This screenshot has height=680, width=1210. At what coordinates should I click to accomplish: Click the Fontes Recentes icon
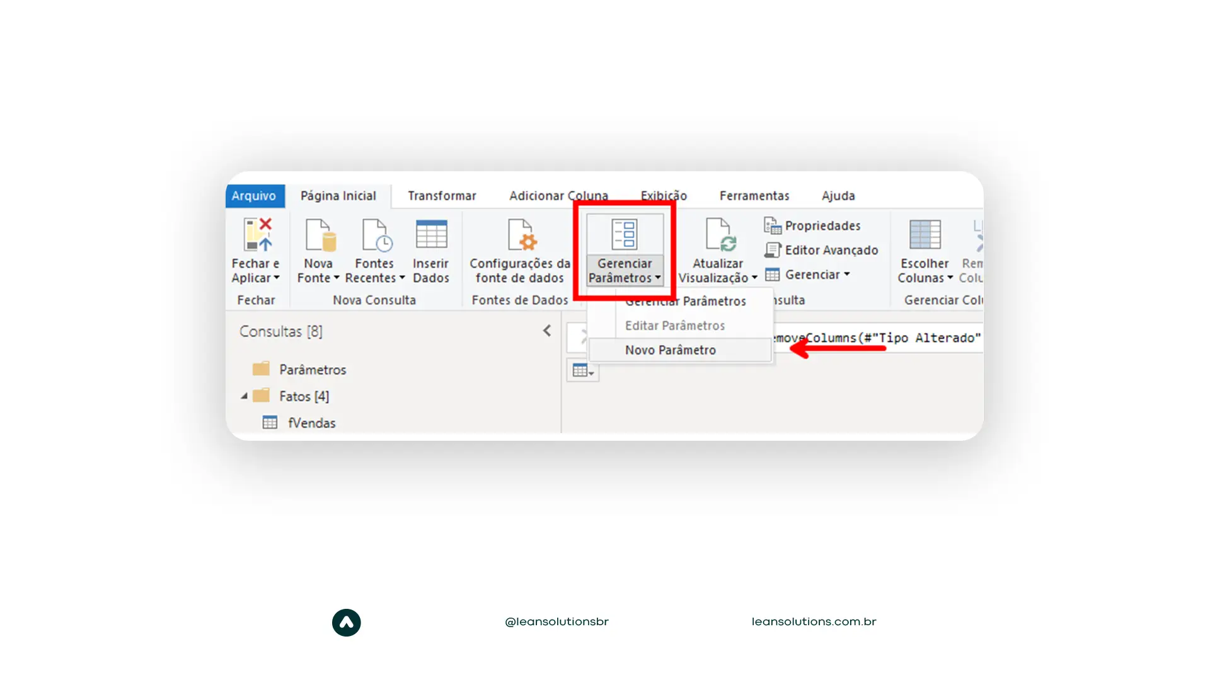tap(377, 235)
